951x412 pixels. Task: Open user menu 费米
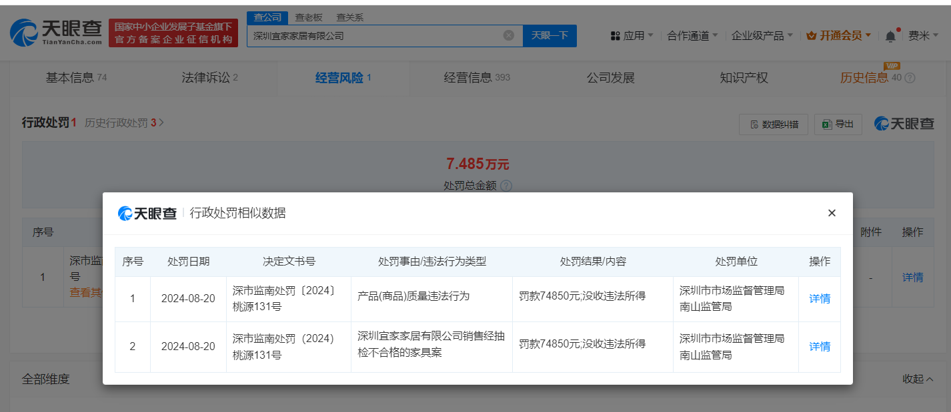tap(924, 36)
